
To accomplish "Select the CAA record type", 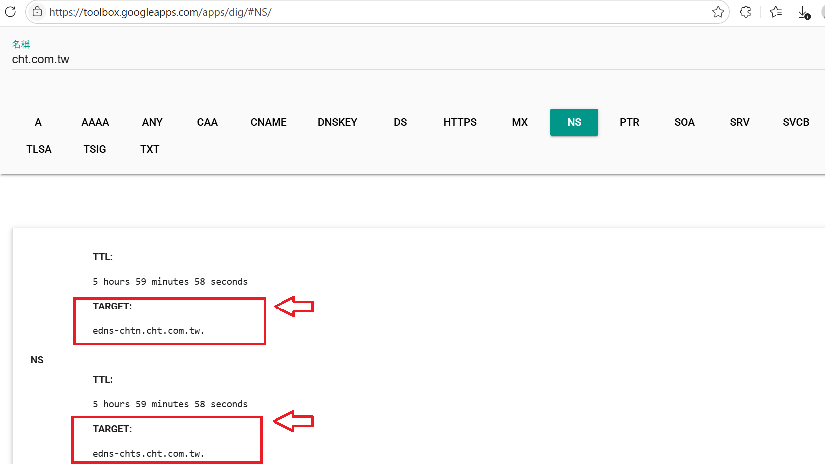I will pyautogui.click(x=207, y=122).
